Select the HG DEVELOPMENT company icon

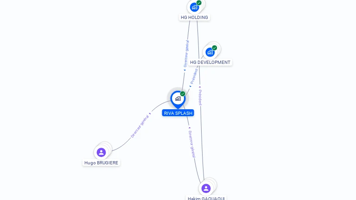tap(210, 52)
